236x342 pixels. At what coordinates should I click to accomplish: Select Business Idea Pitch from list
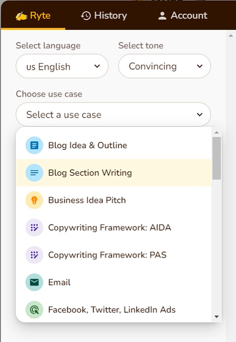pos(114,200)
